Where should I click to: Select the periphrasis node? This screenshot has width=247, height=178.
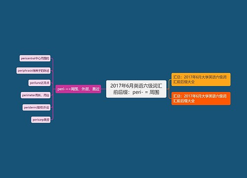click(34, 71)
